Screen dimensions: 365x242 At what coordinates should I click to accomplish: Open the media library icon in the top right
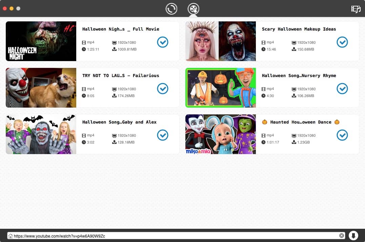pyautogui.click(x=356, y=9)
